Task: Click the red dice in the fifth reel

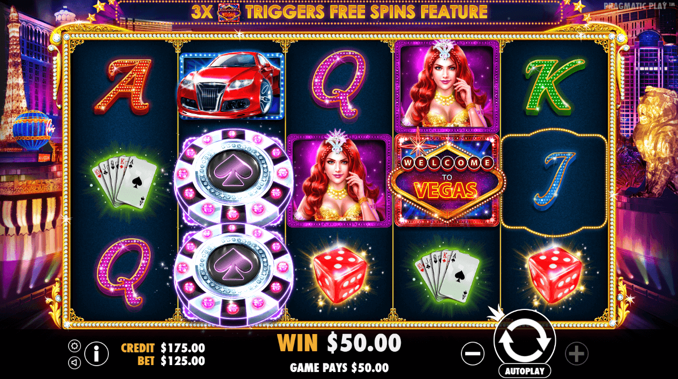Action: tap(555, 274)
